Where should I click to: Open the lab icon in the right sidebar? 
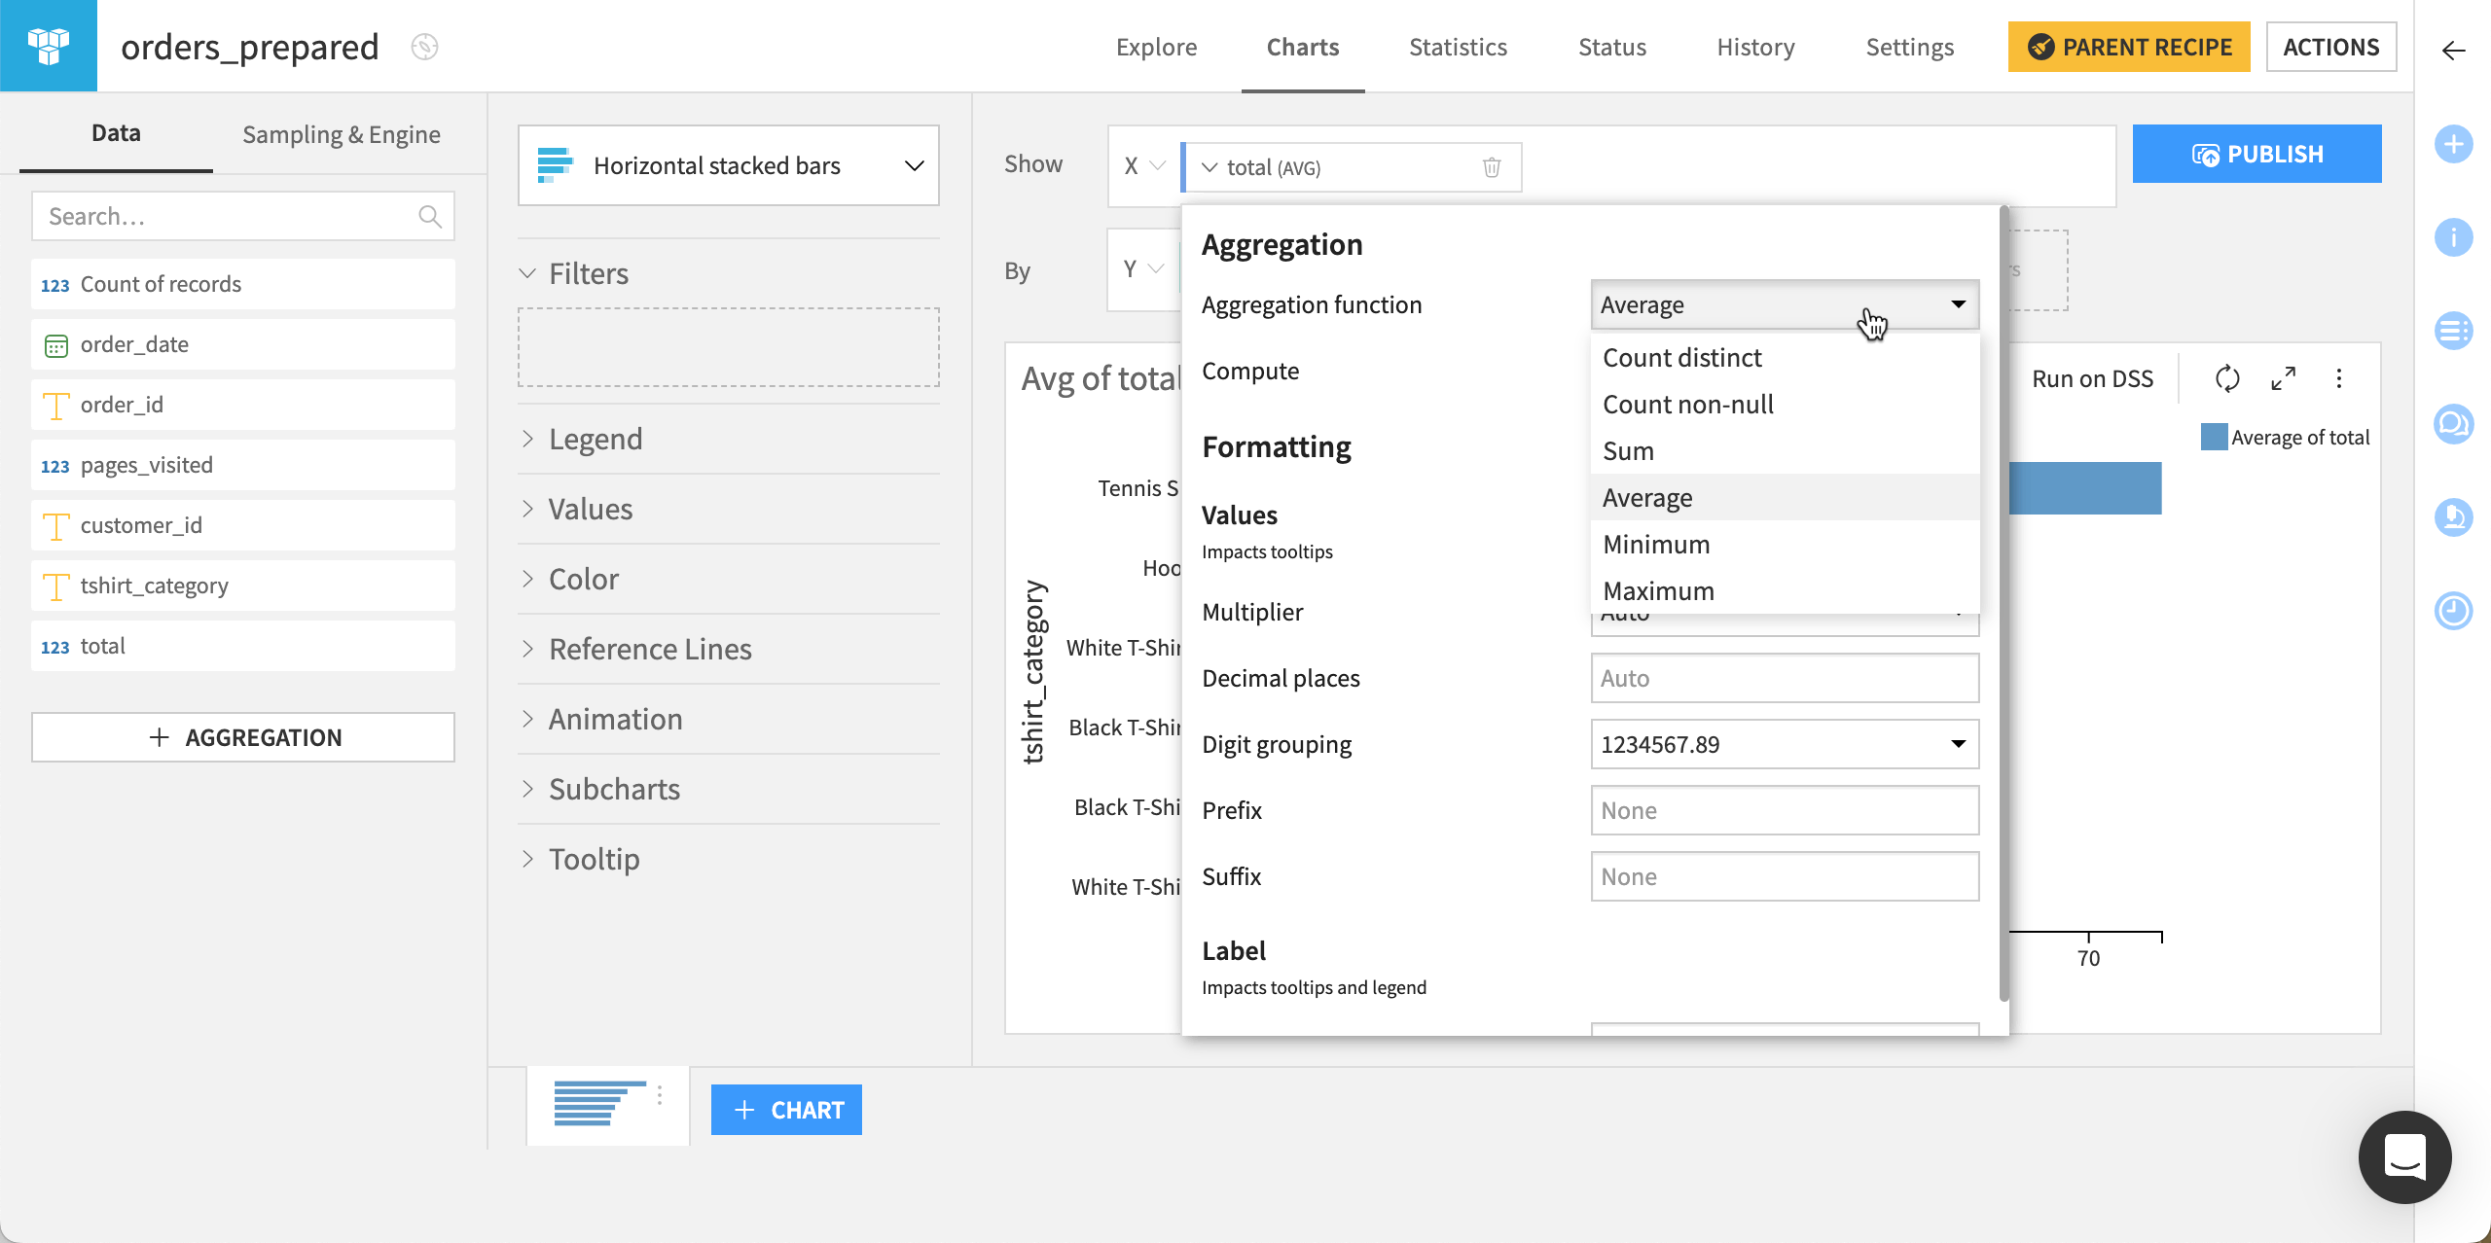point(2453,517)
